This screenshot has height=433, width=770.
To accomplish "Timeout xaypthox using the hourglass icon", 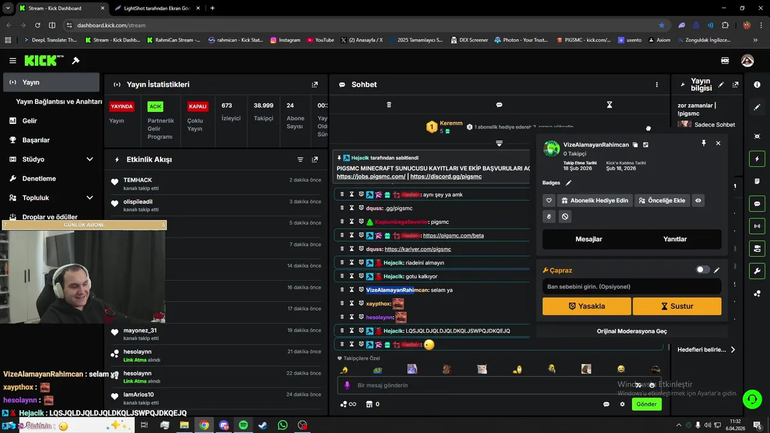I will tap(352, 304).
